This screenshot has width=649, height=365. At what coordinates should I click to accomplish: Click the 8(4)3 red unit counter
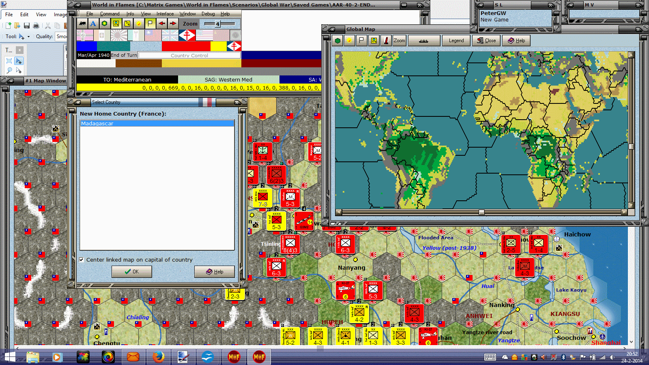pos(290,244)
